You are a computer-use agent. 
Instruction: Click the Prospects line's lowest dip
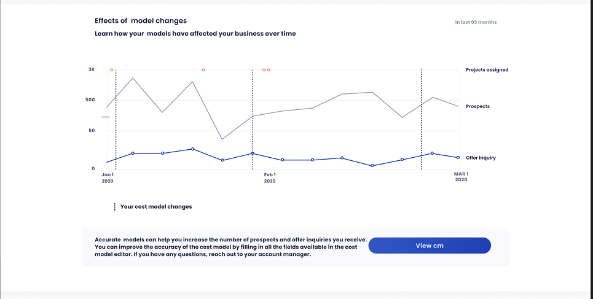222,139
